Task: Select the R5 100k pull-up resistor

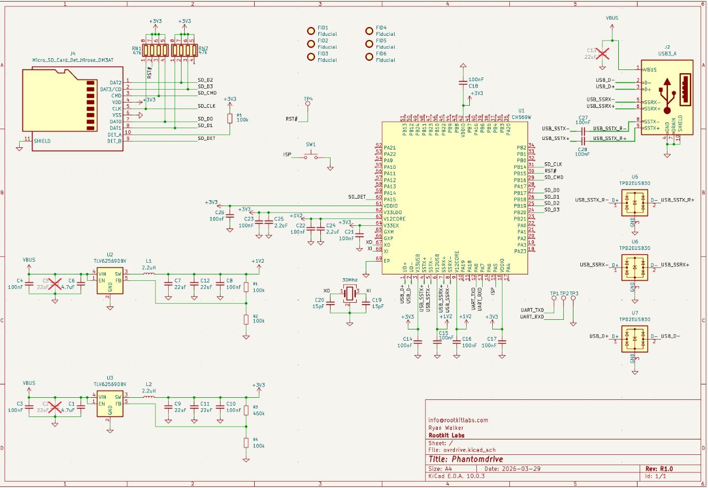Action: (230, 118)
